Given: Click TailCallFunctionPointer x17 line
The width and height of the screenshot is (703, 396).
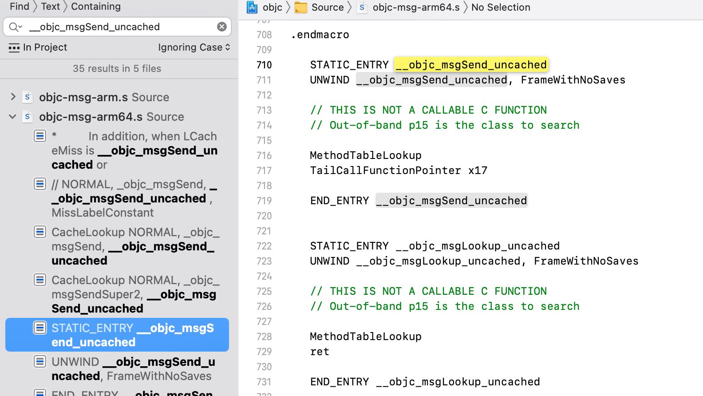Looking at the screenshot, I should (x=399, y=170).
